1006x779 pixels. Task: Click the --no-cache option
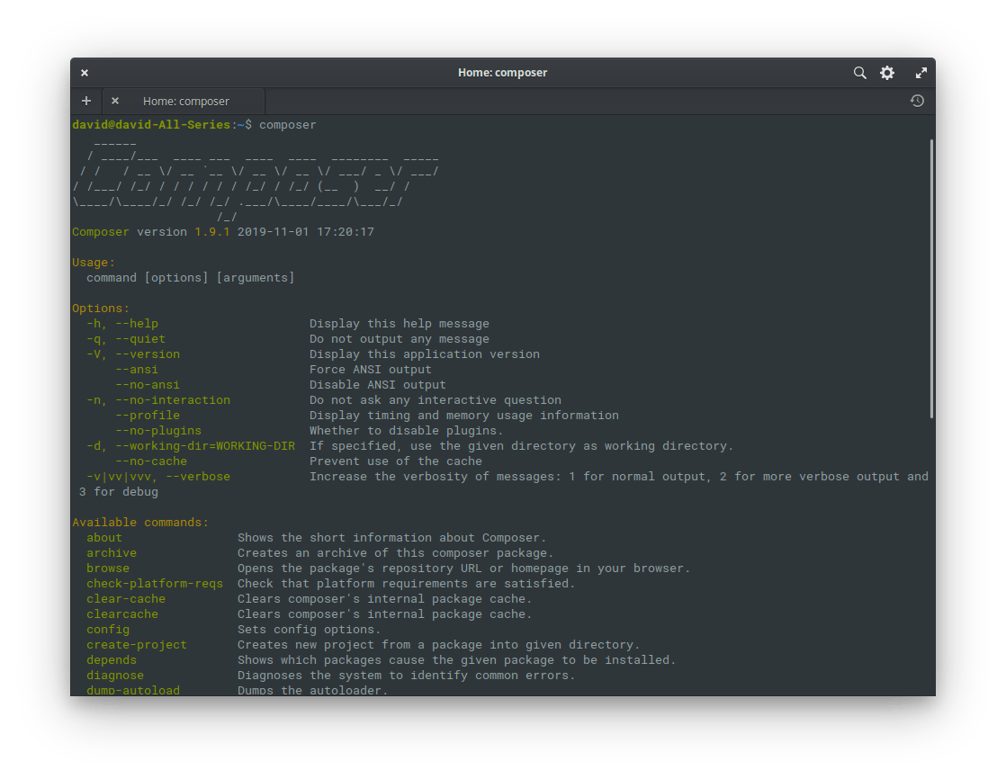click(151, 461)
